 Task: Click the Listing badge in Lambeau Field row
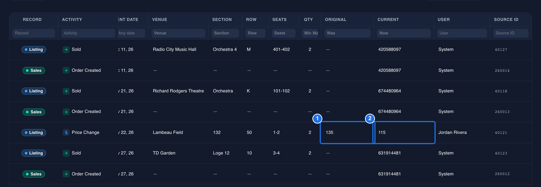pos(34,133)
